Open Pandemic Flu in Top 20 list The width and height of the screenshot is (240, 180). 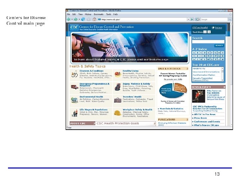click(199, 69)
